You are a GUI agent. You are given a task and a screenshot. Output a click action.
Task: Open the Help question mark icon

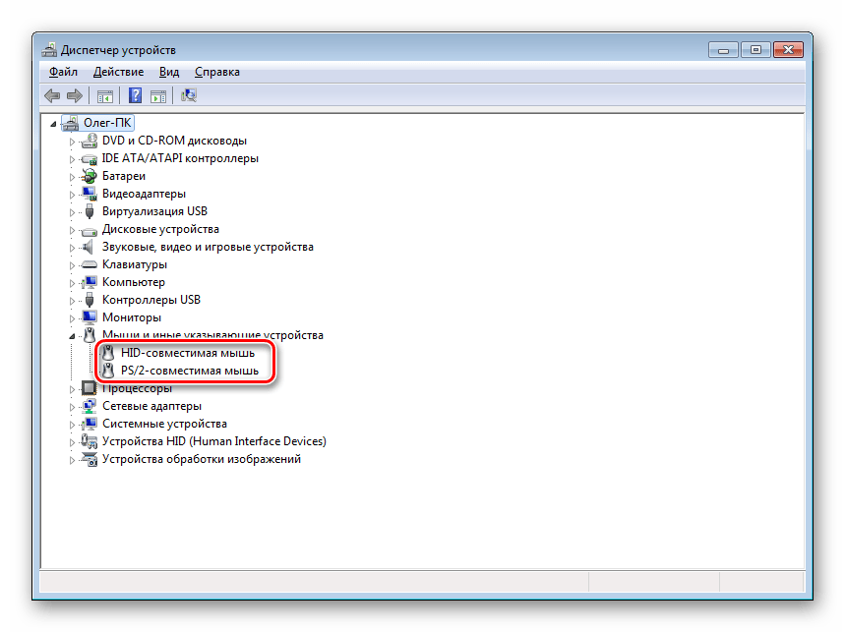click(x=135, y=95)
